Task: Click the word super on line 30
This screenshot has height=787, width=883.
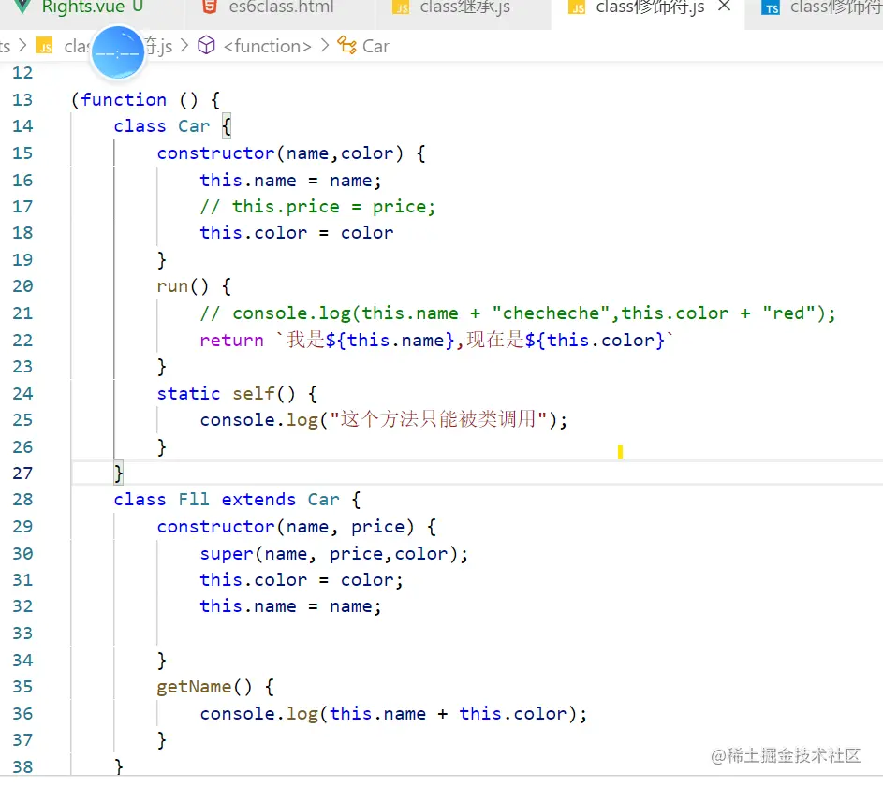Action: (x=225, y=553)
